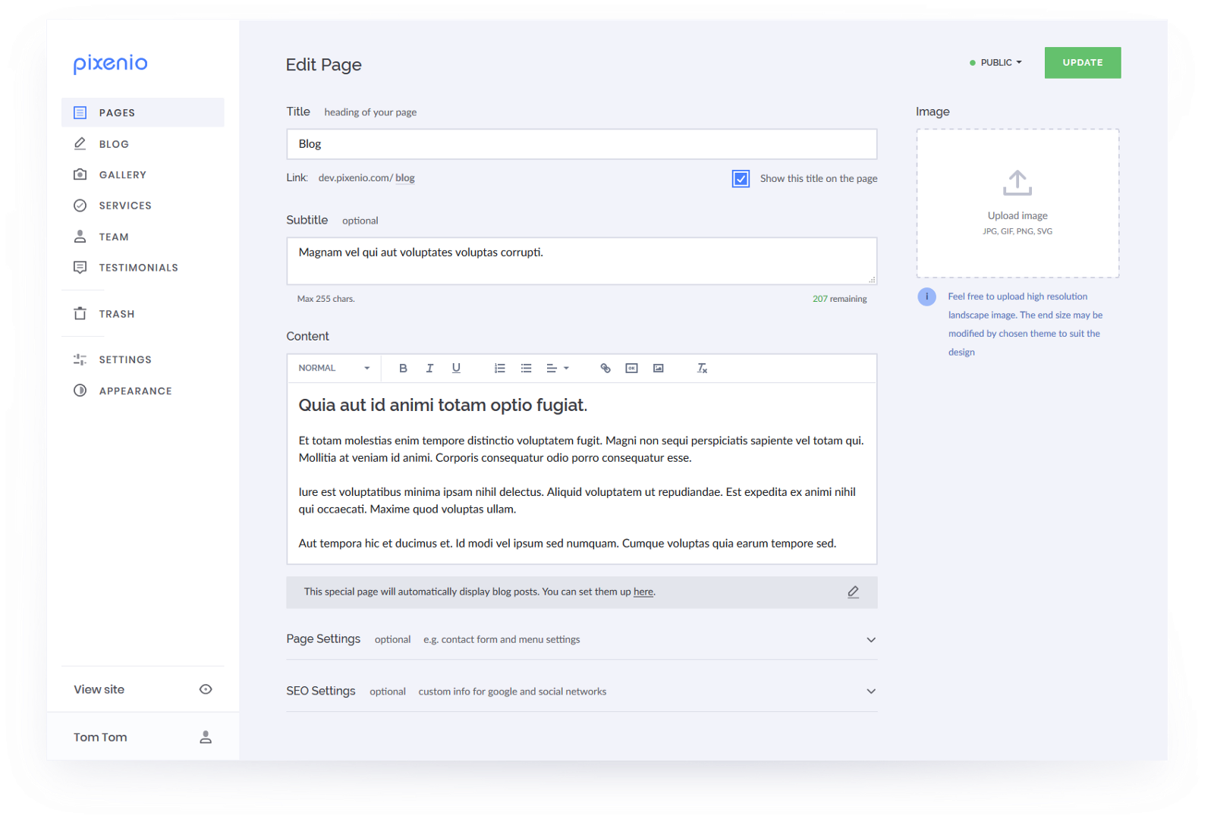Click the Page Settings section title
Image resolution: width=1214 pixels, height=819 pixels.
[323, 639]
